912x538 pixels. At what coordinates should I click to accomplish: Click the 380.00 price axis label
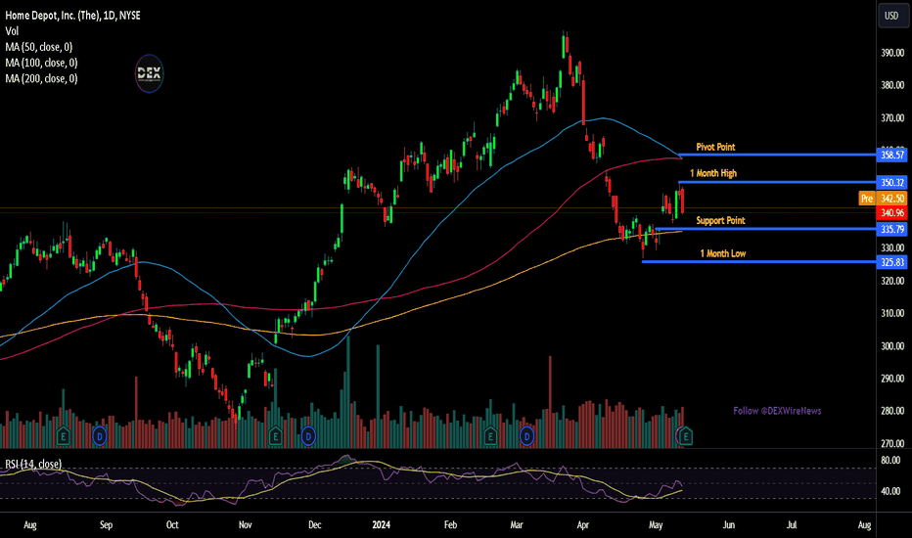click(x=892, y=85)
